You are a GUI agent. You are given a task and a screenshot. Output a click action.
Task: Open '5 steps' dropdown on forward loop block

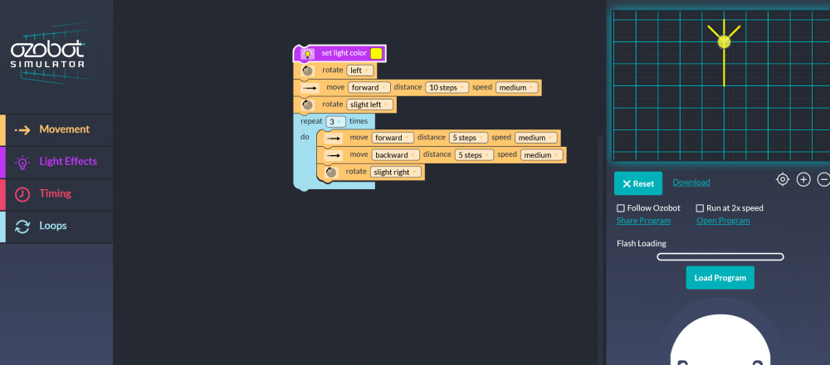click(468, 138)
